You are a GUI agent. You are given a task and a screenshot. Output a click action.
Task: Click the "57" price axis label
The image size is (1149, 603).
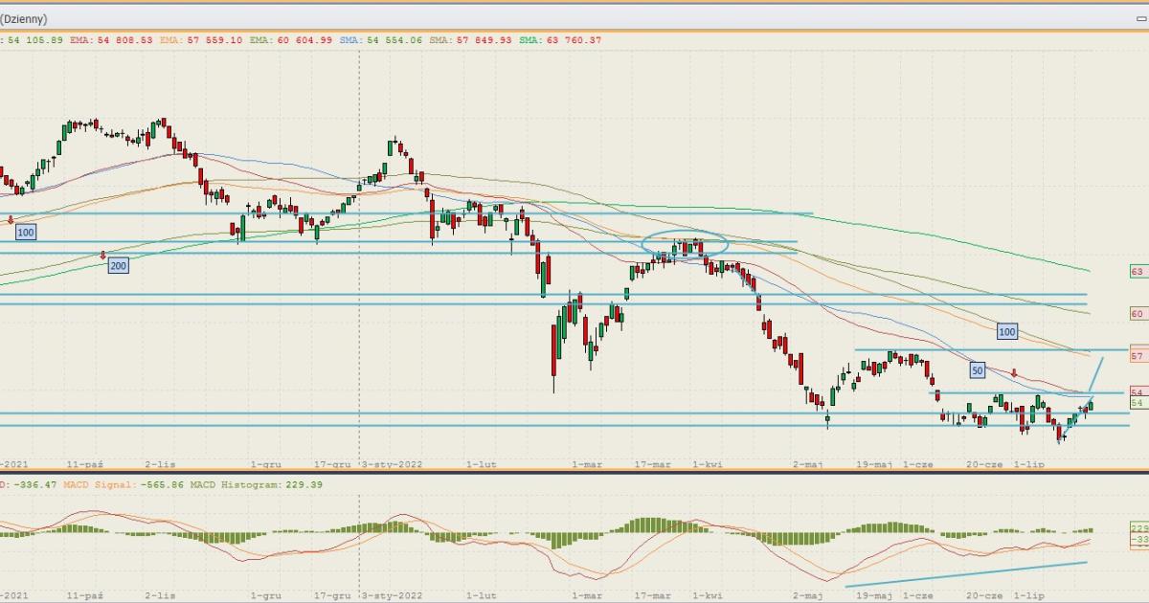coord(1138,356)
